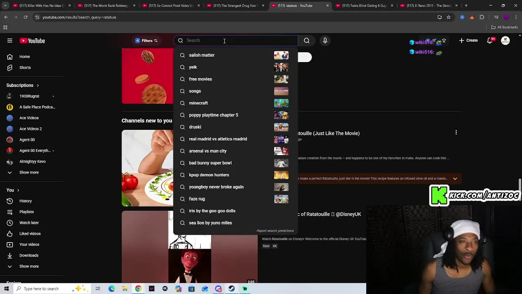The height and width of the screenshot is (294, 522).
Task: Start voice search with microphone icon
Action: pos(325,40)
